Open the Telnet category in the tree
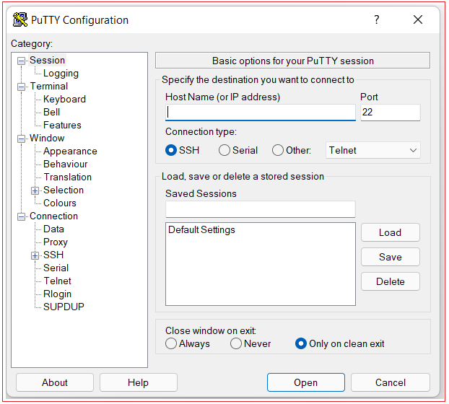449x404 pixels. (57, 281)
